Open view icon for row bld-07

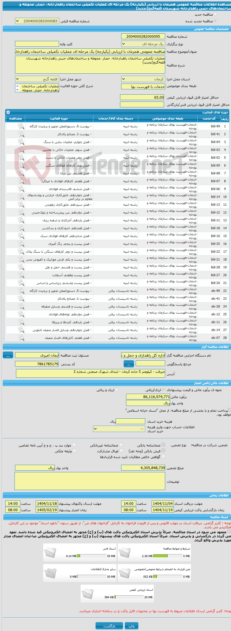point(21,181)
